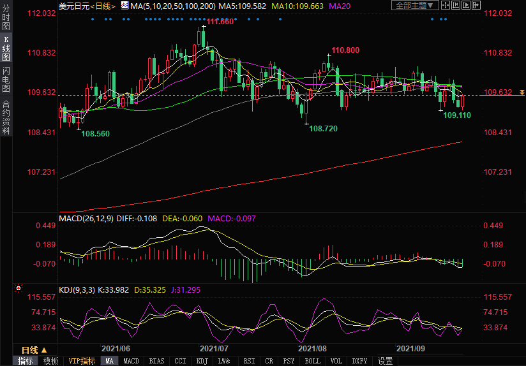The height and width of the screenshot is (366, 526).
Task: Click the first toolbar icon after 全部主题
Action: (447, 6)
